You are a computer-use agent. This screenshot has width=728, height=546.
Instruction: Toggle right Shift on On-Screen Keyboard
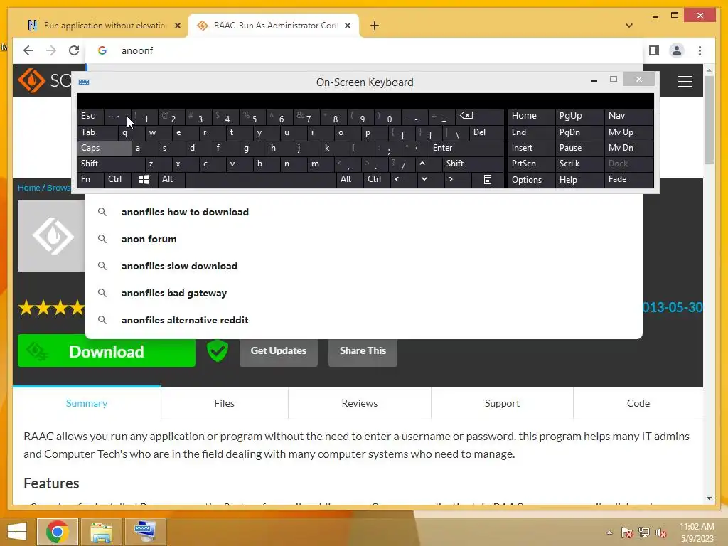[x=473, y=164]
